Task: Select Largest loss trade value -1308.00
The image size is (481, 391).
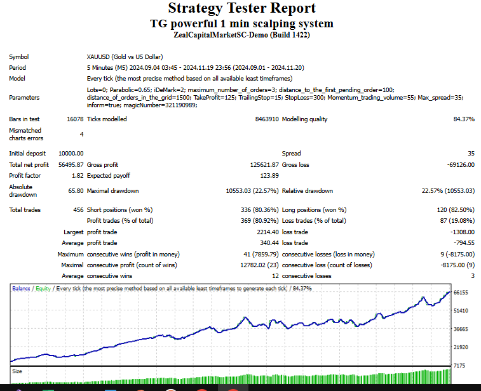Action: 463,232
